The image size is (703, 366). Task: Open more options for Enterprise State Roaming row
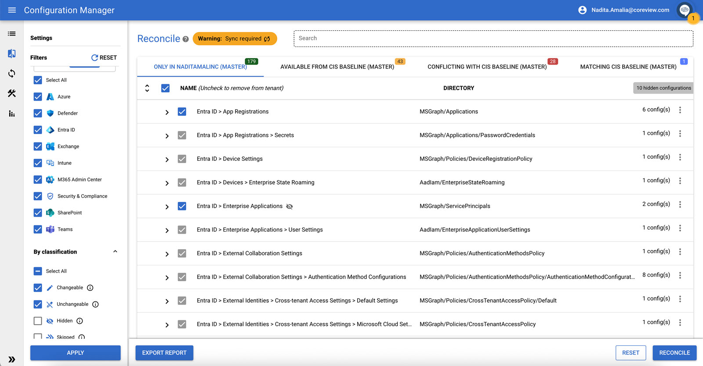(x=680, y=181)
